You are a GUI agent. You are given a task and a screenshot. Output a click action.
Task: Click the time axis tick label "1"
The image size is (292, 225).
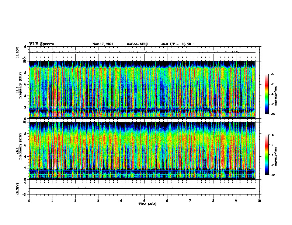52,201
